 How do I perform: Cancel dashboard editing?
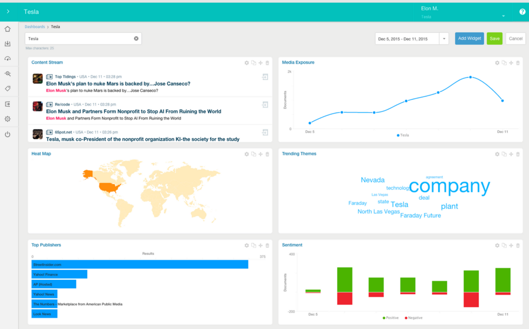tap(515, 39)
